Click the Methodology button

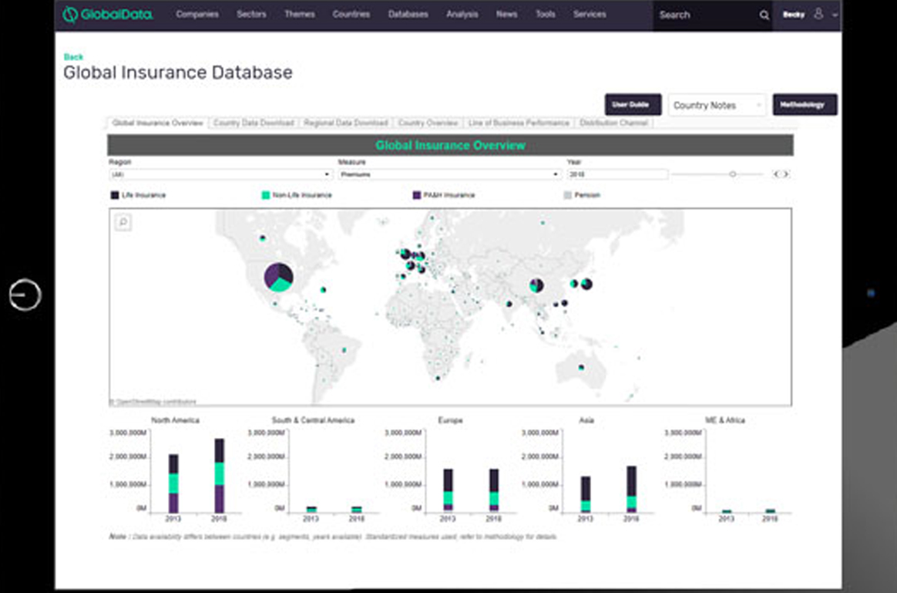(x=805, y=105)
